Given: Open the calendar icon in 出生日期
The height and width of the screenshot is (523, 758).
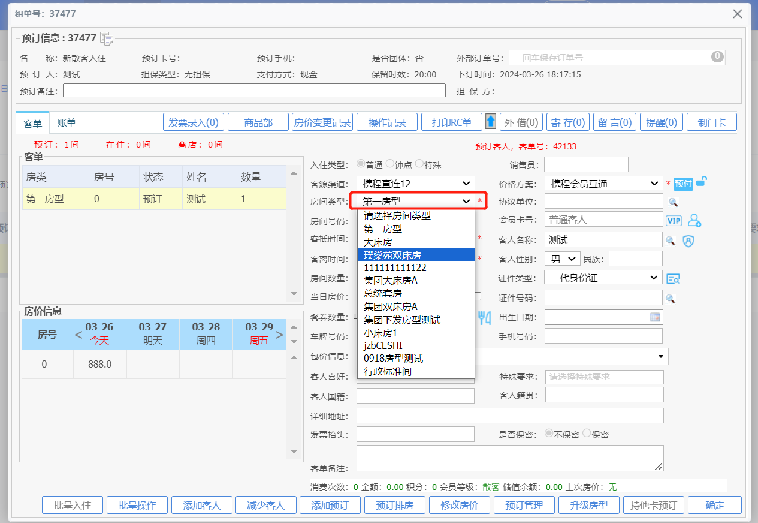Looking at the screenshot, I should [x=655, y=317].
